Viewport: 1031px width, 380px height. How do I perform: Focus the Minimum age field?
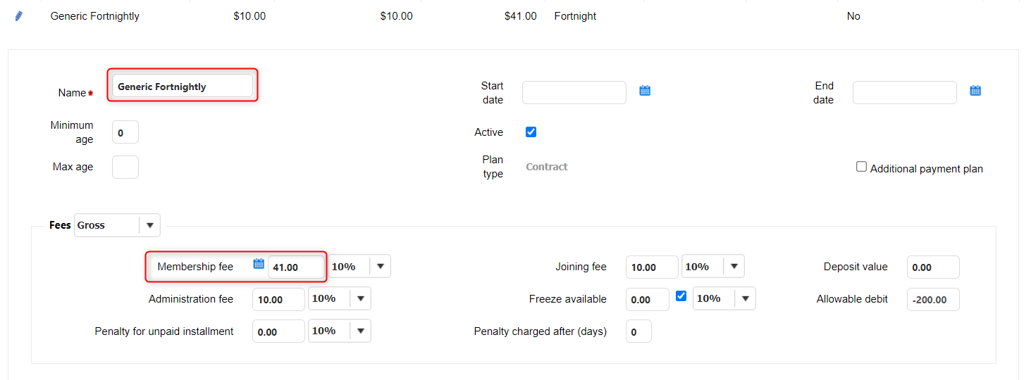point(125,132)
